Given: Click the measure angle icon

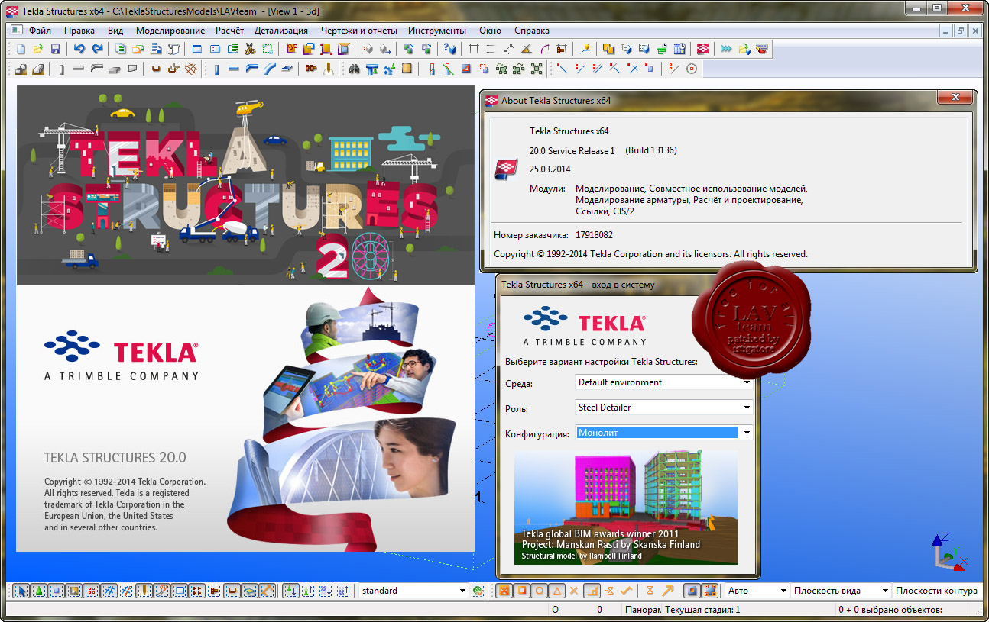Looking at the screenshot, I should pyautogui.click(x=527, y=49).
